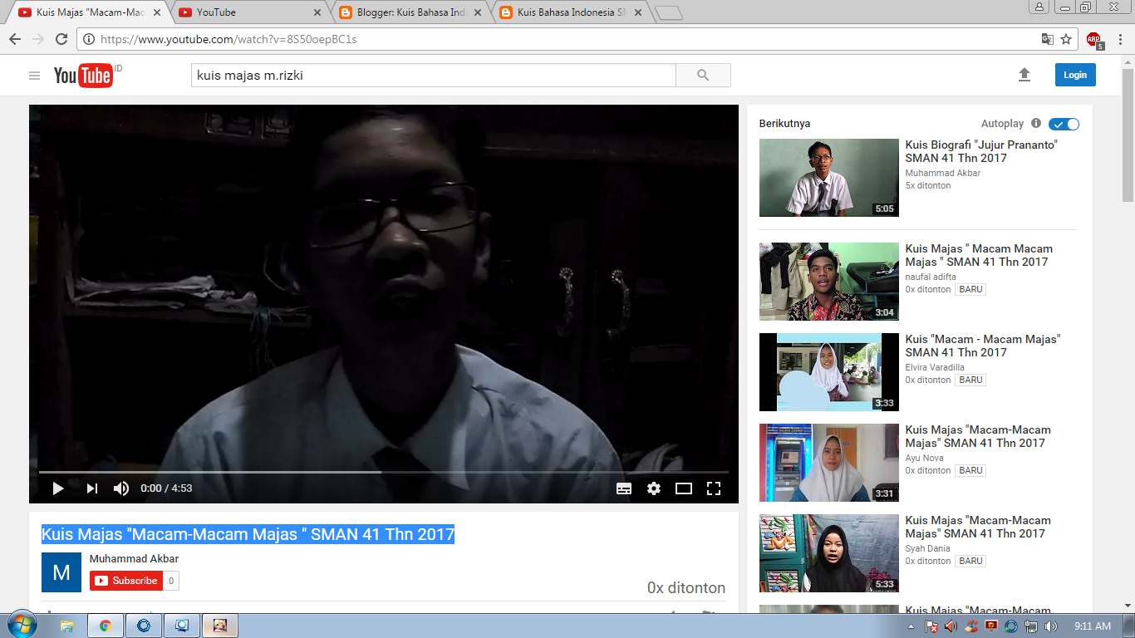Click the browser forward arrow
Image resolution: width=1135 pixels, height=638 pixels.
pyautogui.click(x=38, y=39)
